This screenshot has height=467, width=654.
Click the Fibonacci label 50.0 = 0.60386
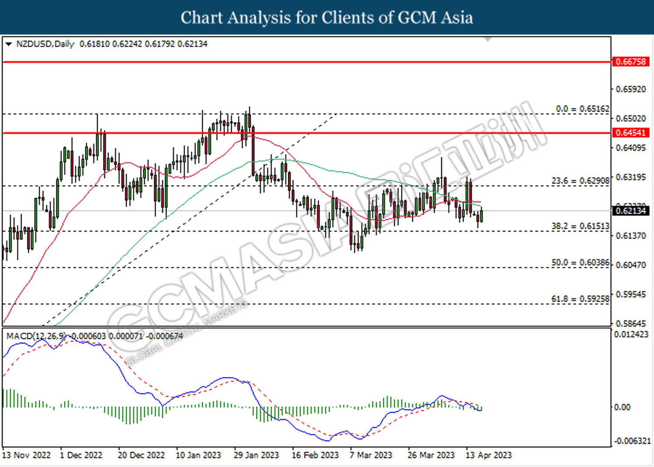click(580, 262)
